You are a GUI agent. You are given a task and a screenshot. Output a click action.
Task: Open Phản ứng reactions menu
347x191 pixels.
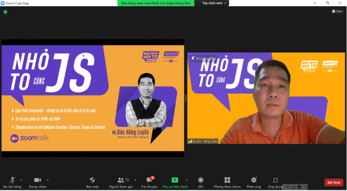click(x=254, y=180)
